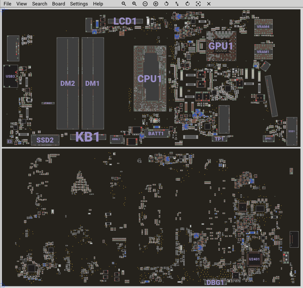The height and width of the screenshot is (288, 303).
Task: Select the BATT1 battery connector
Action: coord(156,133)
